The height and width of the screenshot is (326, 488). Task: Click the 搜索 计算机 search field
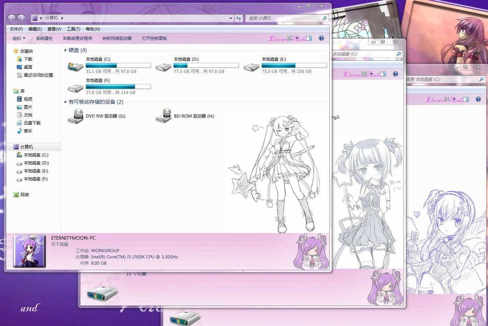(x=284, y=18)
